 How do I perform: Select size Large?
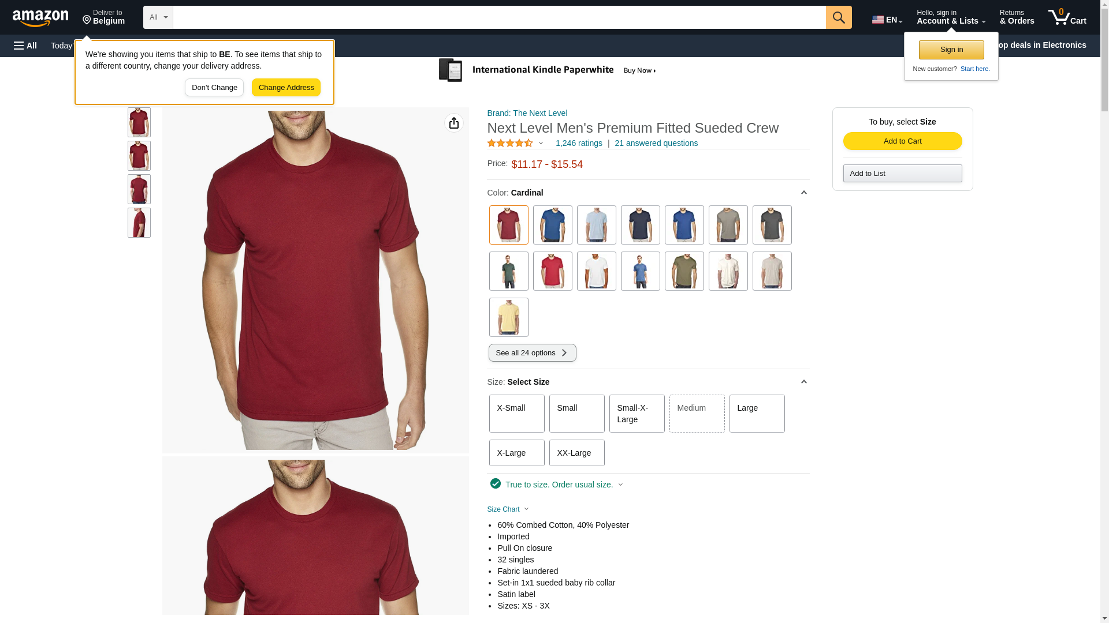click(757, 414)
